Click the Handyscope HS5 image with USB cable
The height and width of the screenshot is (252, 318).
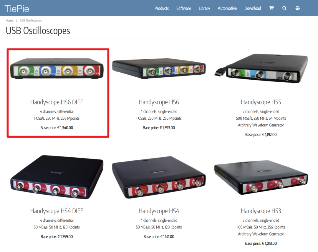[261, 68]
